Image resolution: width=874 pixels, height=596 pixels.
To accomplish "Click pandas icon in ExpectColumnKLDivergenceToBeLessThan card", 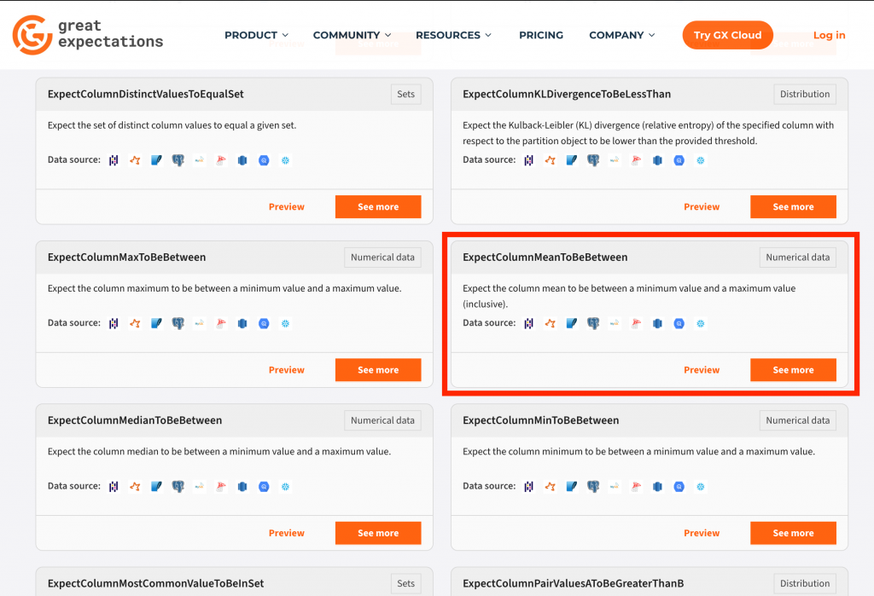I will (529, 160).
